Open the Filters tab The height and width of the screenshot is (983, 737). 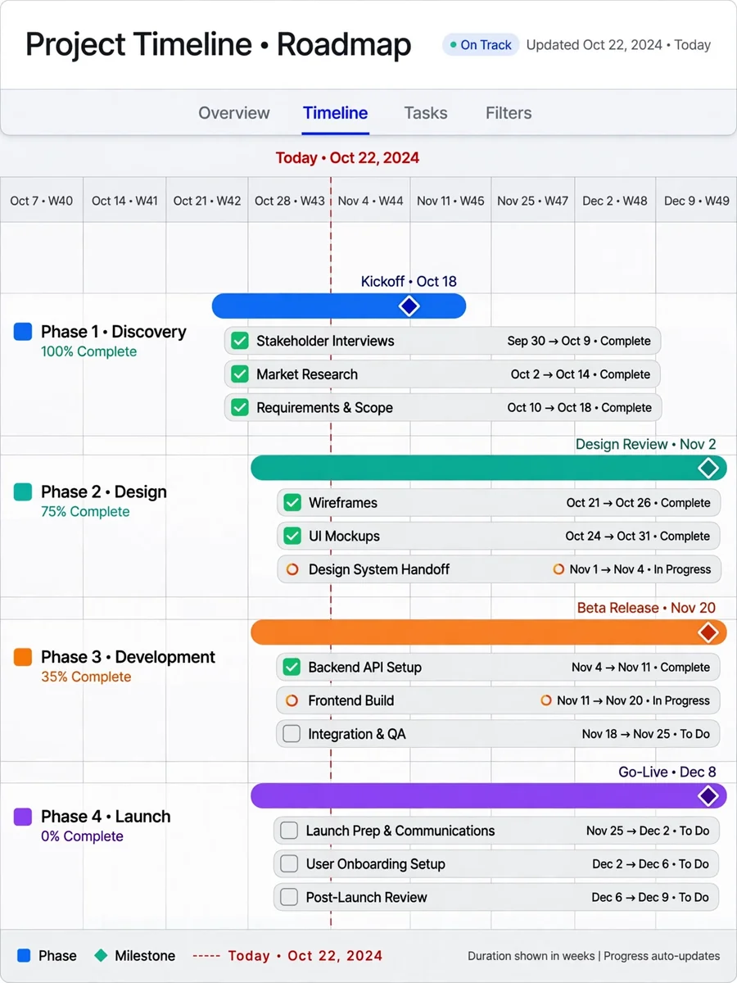point(509,113)
